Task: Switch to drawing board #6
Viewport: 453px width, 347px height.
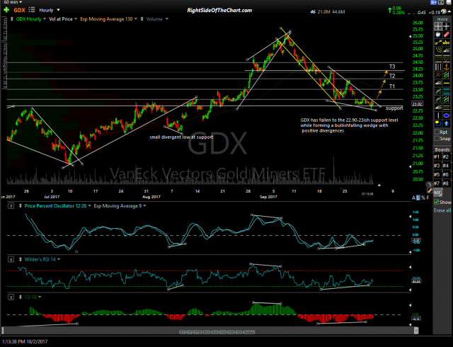Action: coord(447,174)
